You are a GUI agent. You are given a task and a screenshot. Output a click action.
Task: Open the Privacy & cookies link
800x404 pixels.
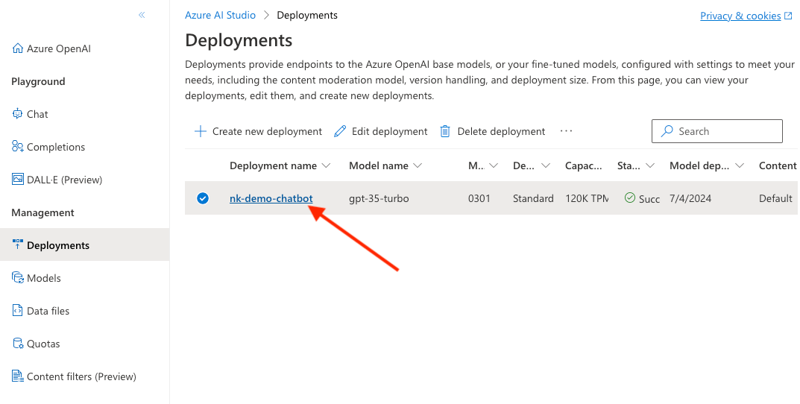pos(740,16)
